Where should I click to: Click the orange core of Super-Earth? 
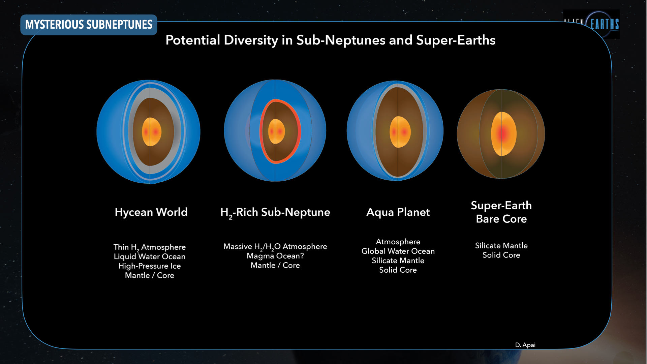(503, 134)
